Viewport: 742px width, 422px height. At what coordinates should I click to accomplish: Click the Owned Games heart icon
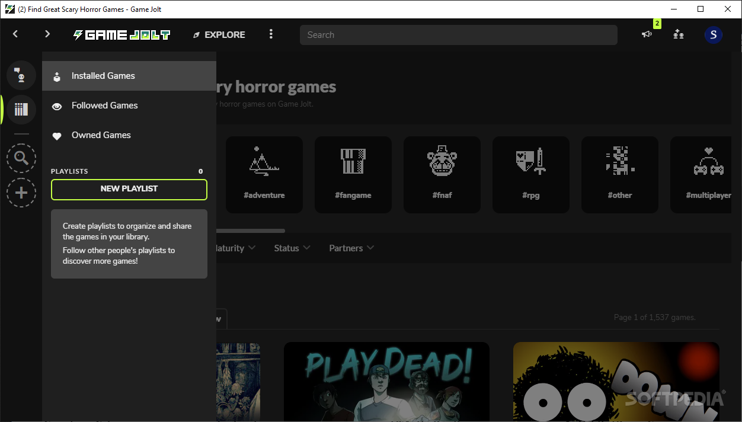tap(57, 136)
